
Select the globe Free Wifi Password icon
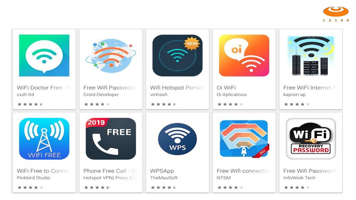click(111, 56)
